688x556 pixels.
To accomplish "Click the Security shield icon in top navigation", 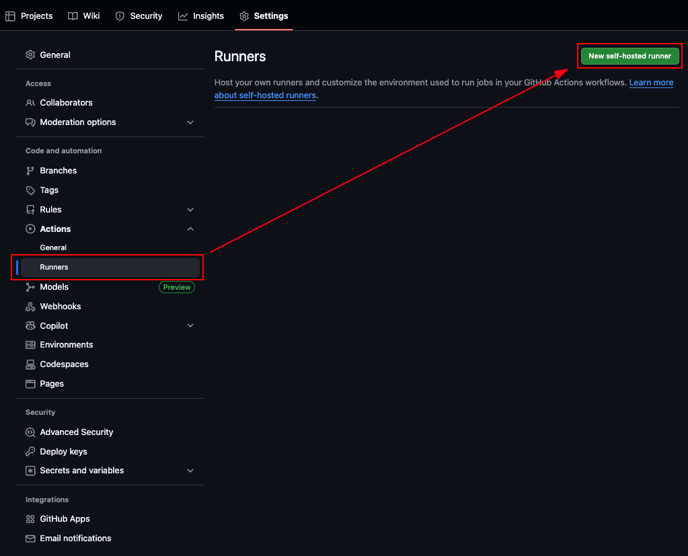I will click(x=120, y=16).
